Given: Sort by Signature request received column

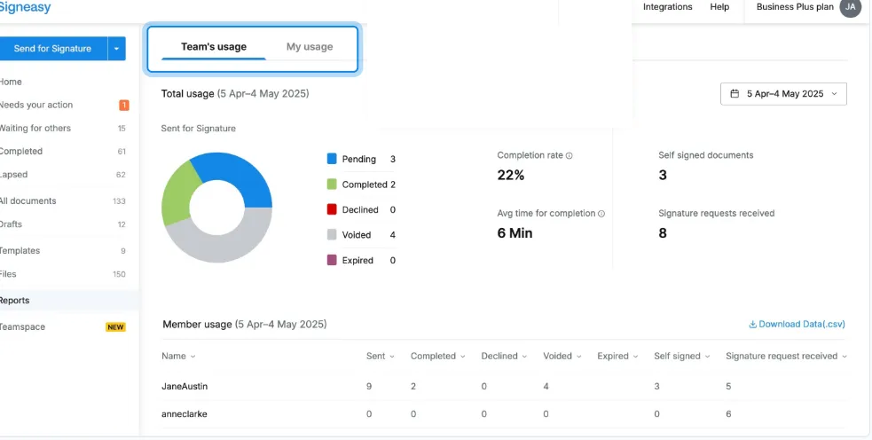Looking at the screenshot, I should click(x=786, y=356).
